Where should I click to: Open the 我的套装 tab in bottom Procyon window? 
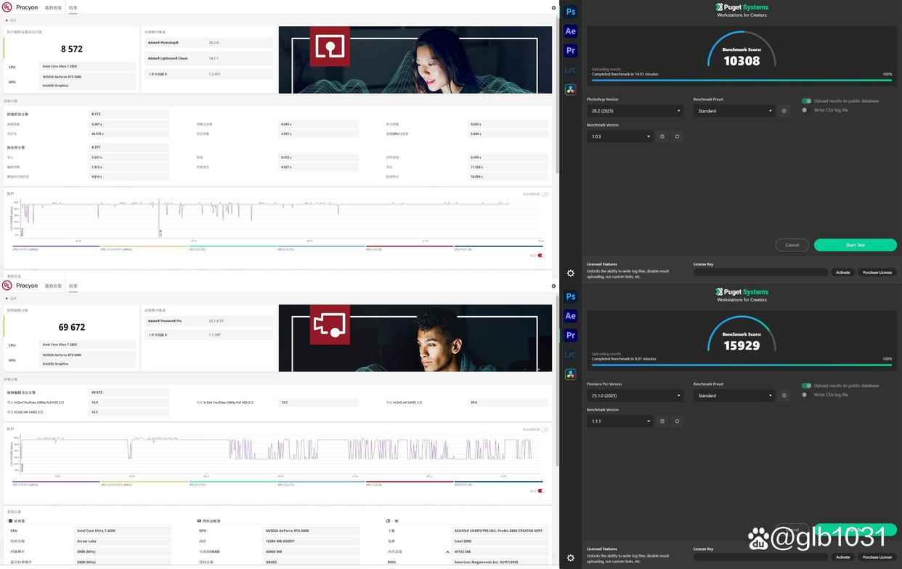click(54, 286)
